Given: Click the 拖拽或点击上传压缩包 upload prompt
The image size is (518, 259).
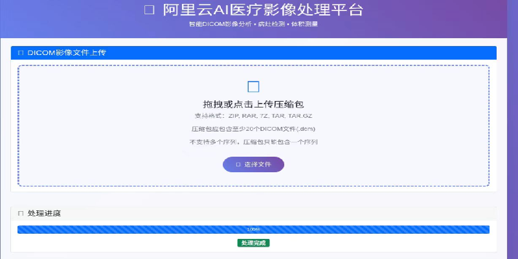Looking at the screenshot, I should pos(253,104).
